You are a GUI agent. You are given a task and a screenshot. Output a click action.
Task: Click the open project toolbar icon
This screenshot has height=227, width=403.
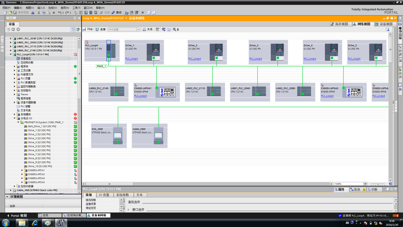coord(10,13)
